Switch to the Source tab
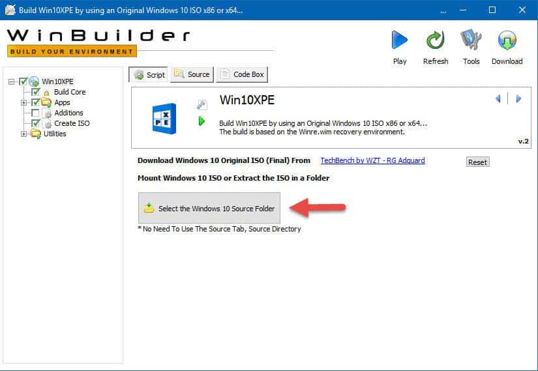This screenshot has width=538, height=371. [192, 74]
